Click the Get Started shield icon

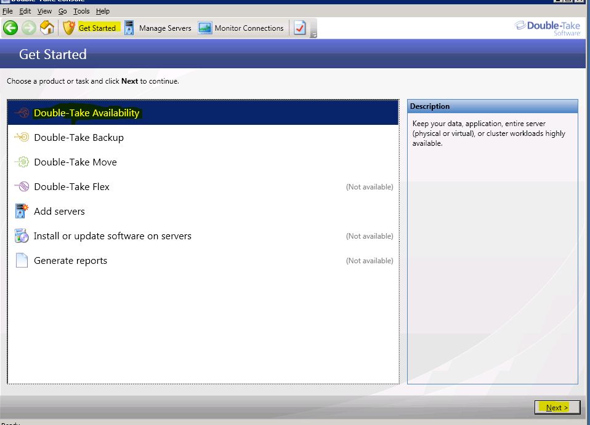coord(69,28)
